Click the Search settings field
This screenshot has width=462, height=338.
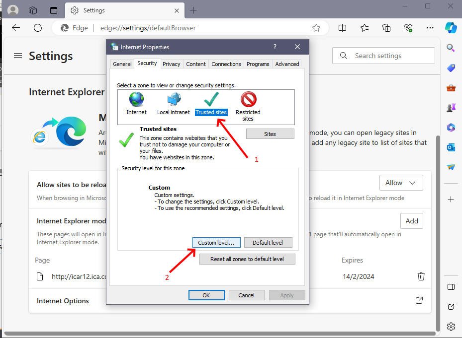pos(383,56)
